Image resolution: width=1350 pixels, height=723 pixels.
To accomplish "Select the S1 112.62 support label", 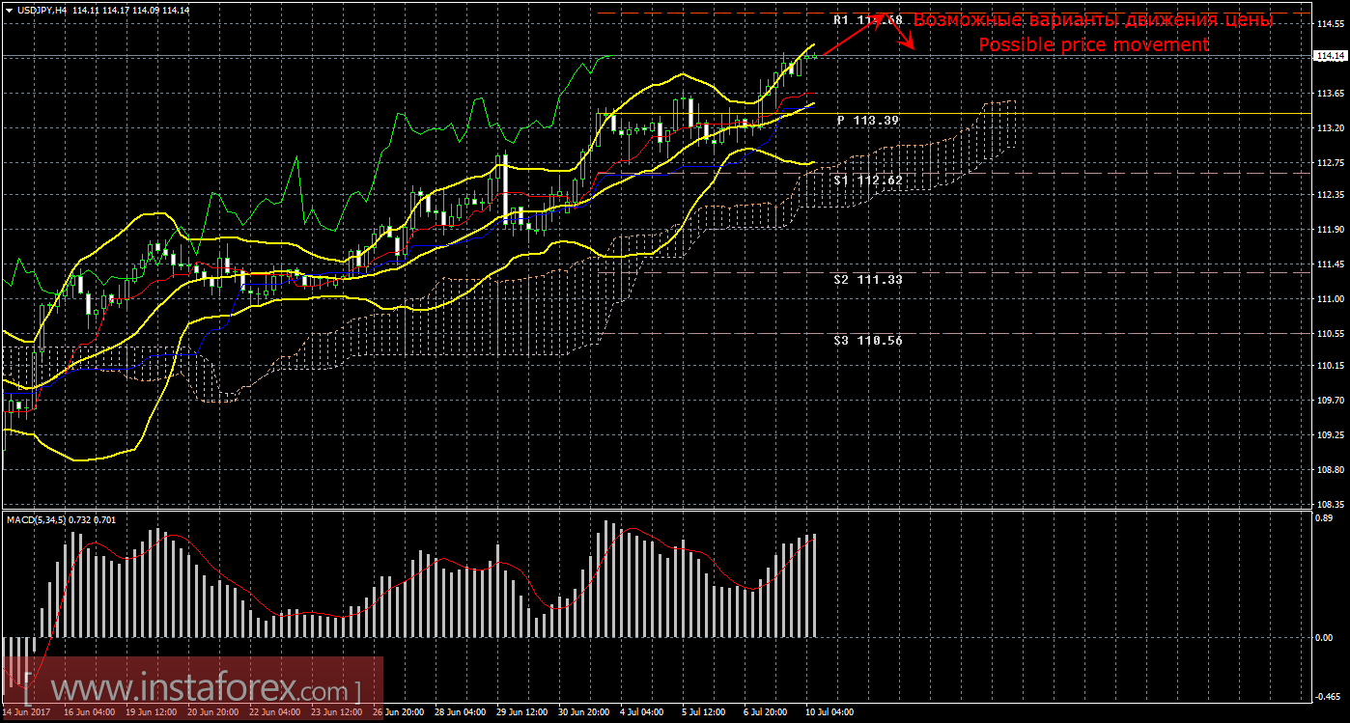I will click(x=868, y=180).
